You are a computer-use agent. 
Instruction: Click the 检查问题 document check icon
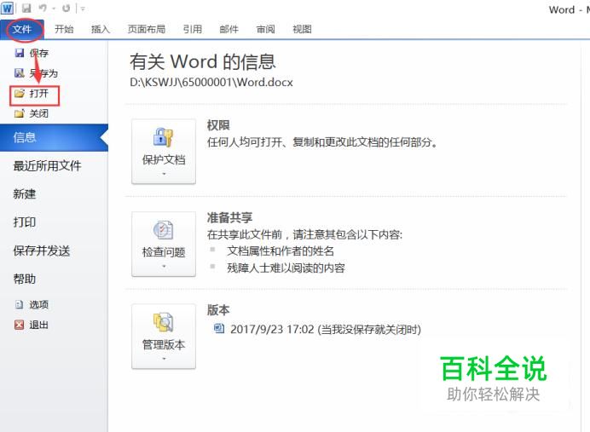tap(164, 230)
